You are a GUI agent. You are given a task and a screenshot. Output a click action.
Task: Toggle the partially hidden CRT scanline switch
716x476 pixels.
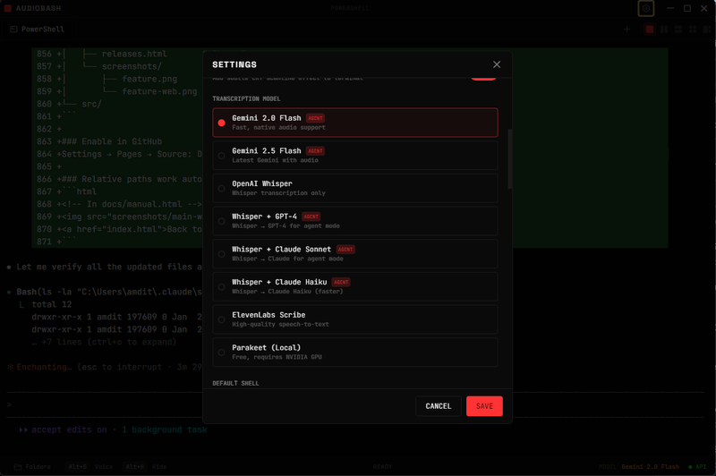pos(483,79)
